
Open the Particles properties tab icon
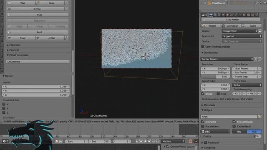coord(253,15)
